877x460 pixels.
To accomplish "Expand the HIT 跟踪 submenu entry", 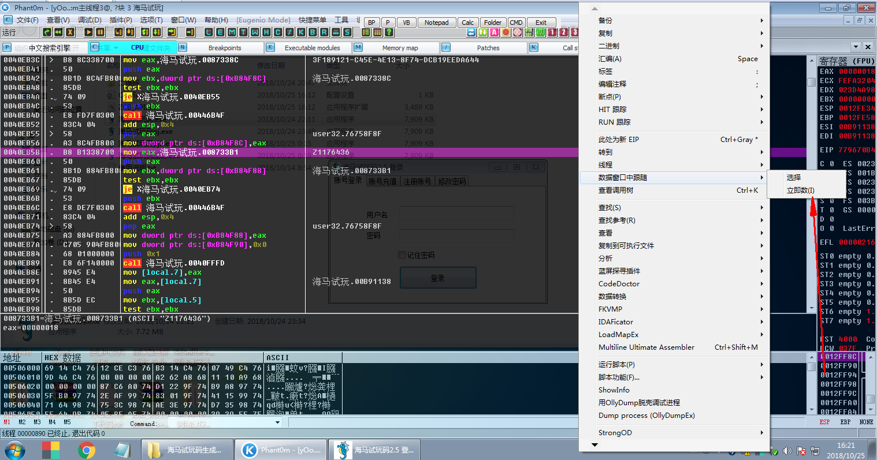I will click(x=674, y=109).
